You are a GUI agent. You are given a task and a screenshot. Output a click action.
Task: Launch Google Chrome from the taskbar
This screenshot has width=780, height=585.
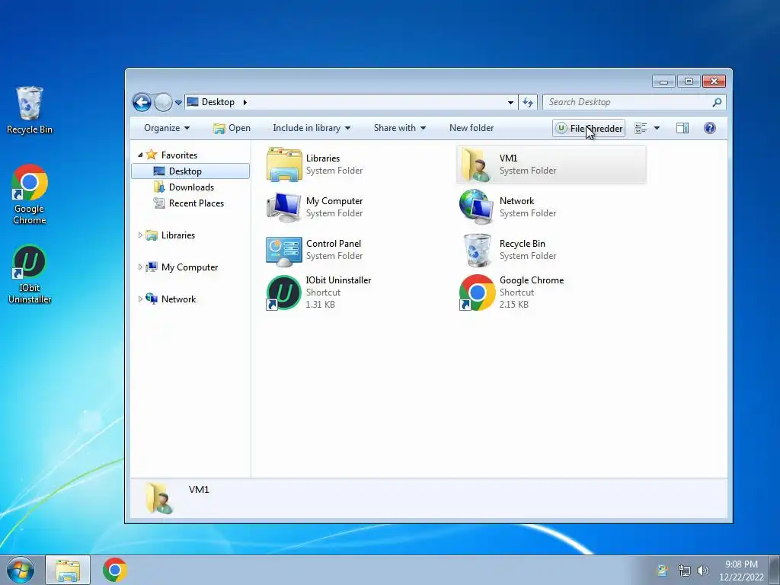tap(115, 570)
